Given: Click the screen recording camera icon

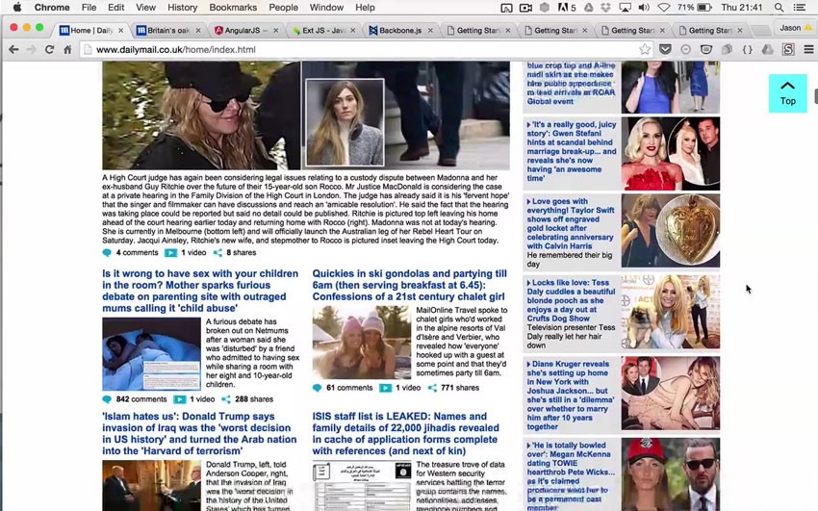Looking at the screenshot, I should 525,8.
